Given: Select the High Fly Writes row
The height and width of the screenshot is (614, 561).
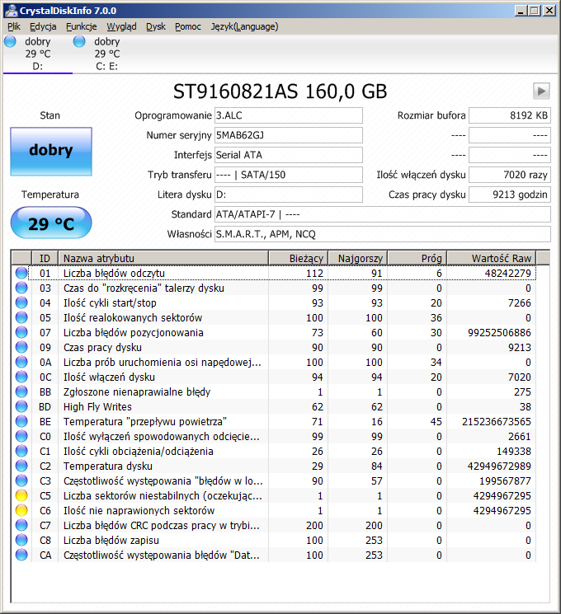Looking at the screenshot, I should tap(274, 407).
